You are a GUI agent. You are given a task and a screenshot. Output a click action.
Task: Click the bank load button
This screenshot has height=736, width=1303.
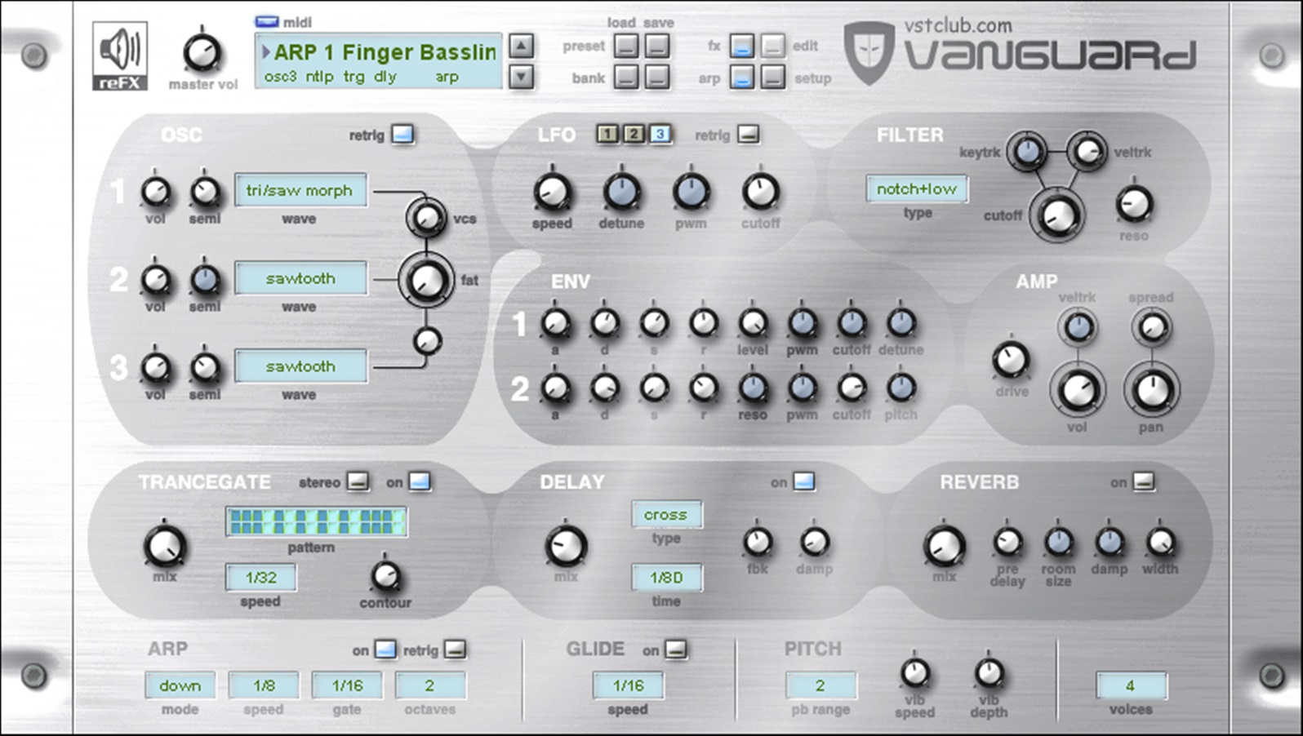[x=626, y=78]
